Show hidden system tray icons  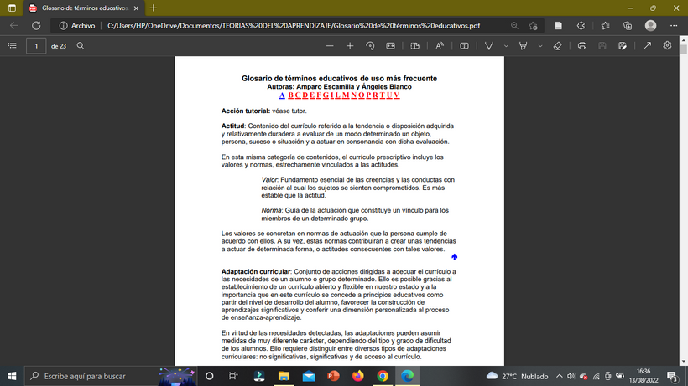point(559,376)
